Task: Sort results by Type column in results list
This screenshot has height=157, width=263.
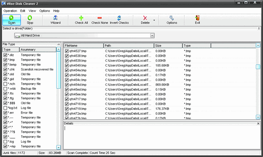Action: pyautogui.click(x=197, y=46)
